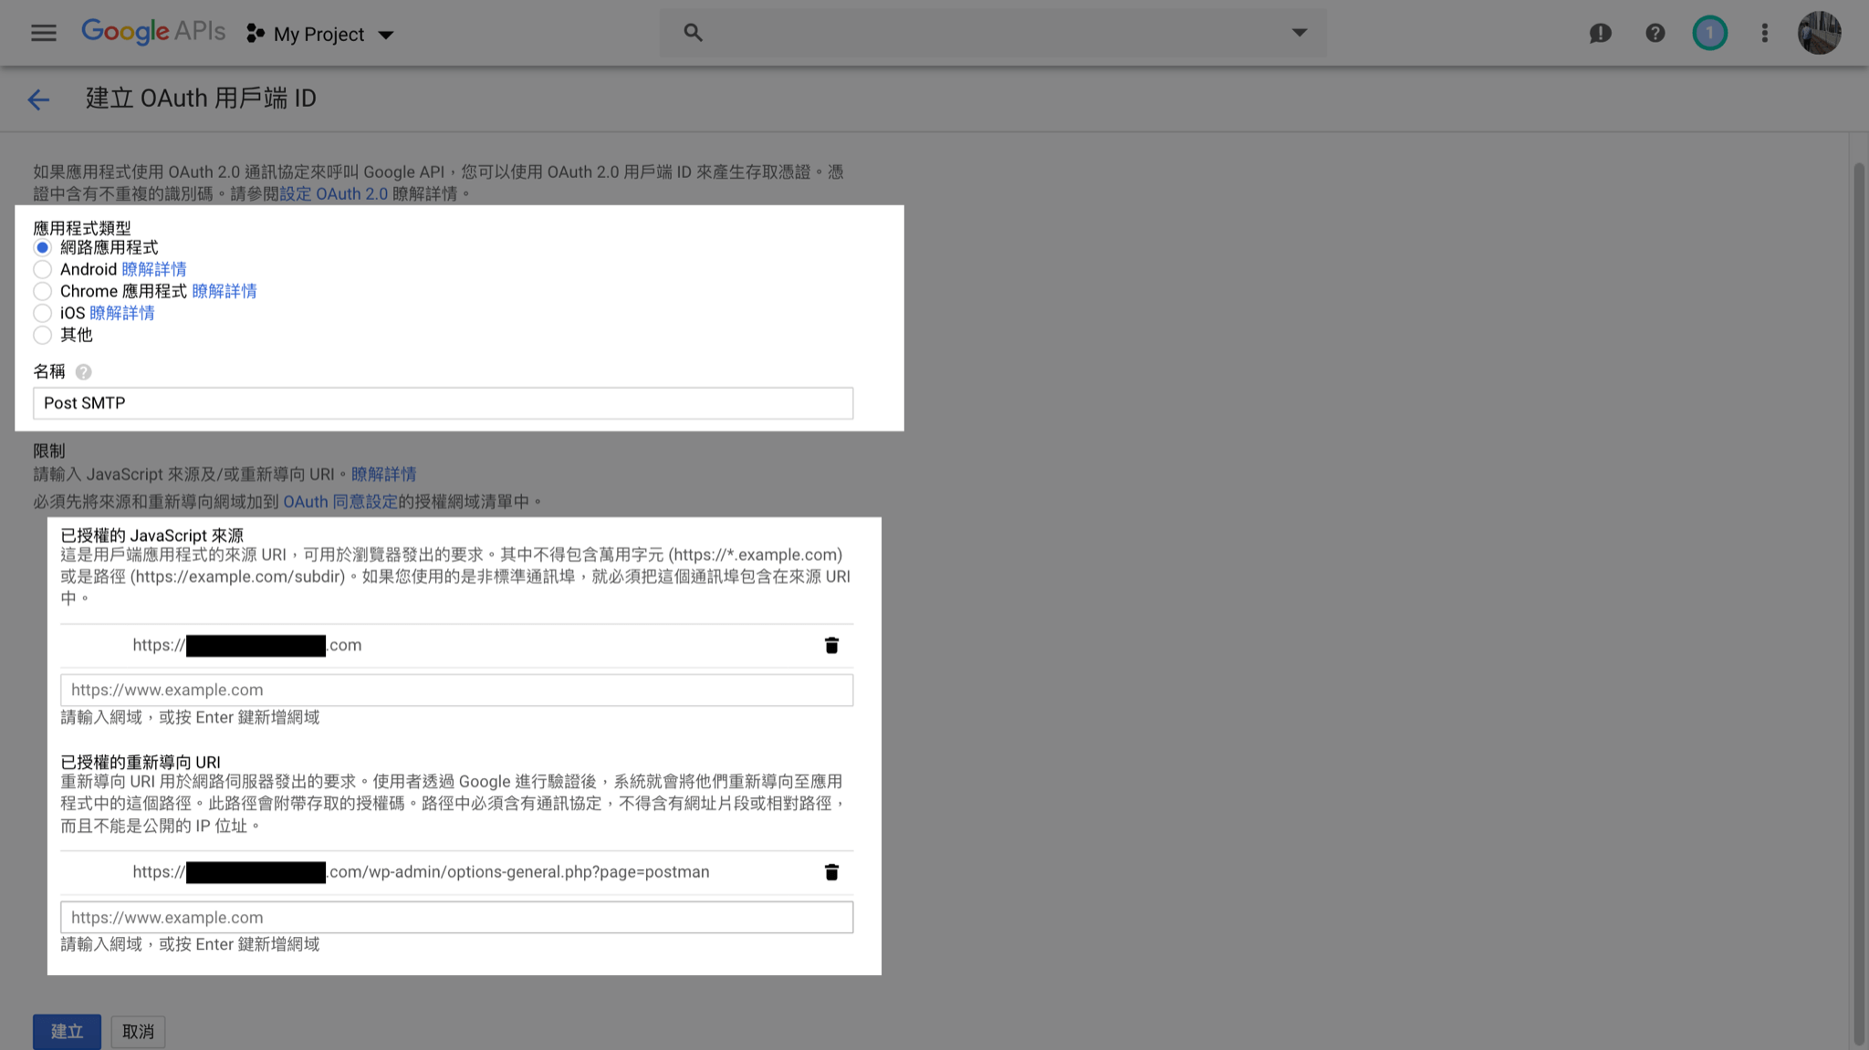
Task: Select the iOS application type
Action: click(42, 314)
